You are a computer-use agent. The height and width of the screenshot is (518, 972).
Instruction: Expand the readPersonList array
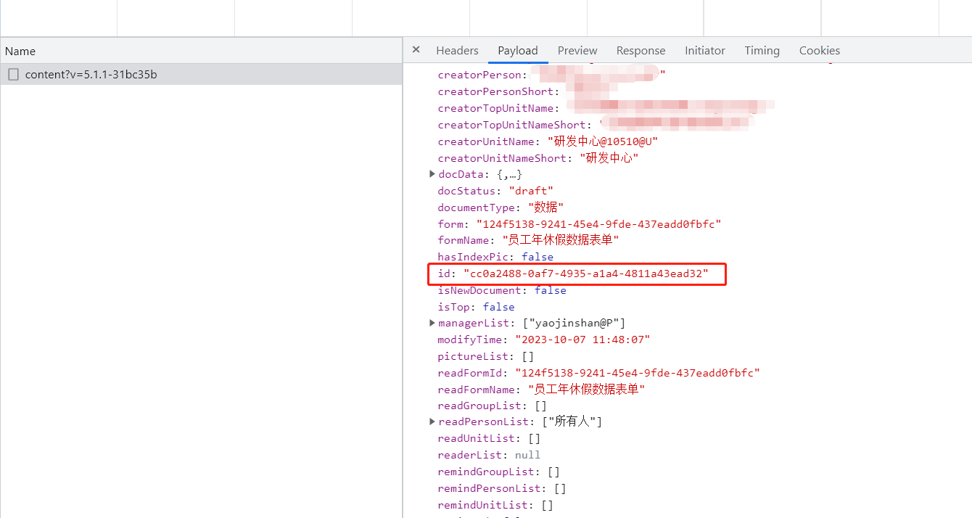point(433,422)
